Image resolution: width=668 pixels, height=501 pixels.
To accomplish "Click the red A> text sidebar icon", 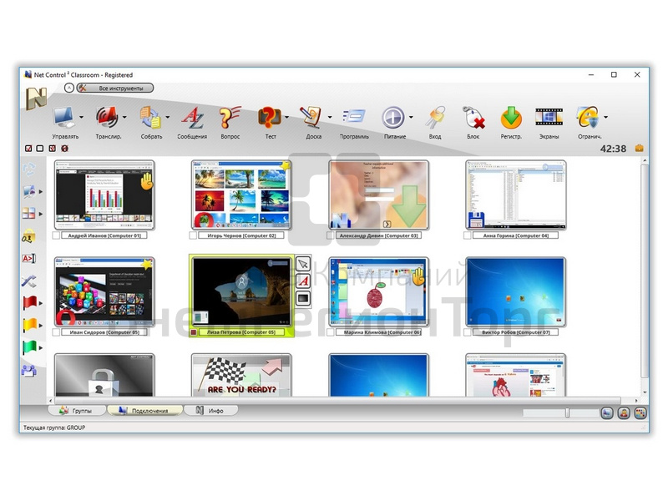I will coord(28,258).
